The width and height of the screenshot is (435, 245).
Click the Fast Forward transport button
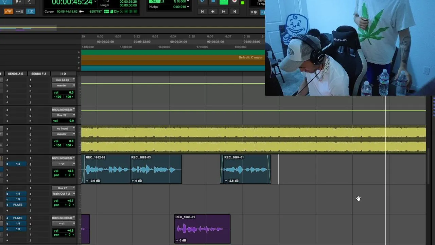tap(224, 12)
